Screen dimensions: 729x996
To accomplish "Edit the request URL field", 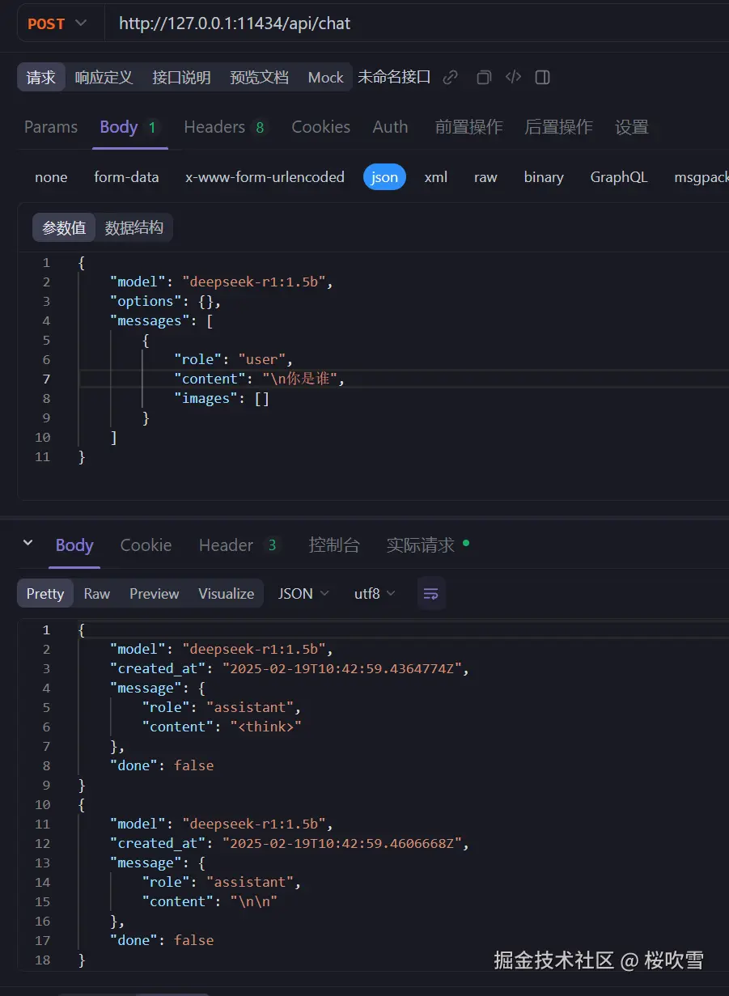I will pyautogui.click(x=417, y=23).
